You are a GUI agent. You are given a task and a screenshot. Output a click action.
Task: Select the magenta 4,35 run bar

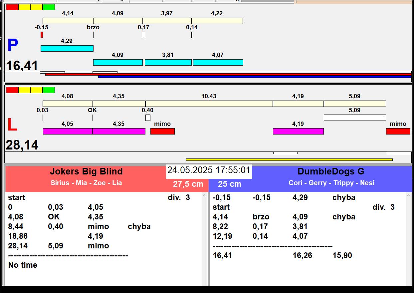pos(119,131)
